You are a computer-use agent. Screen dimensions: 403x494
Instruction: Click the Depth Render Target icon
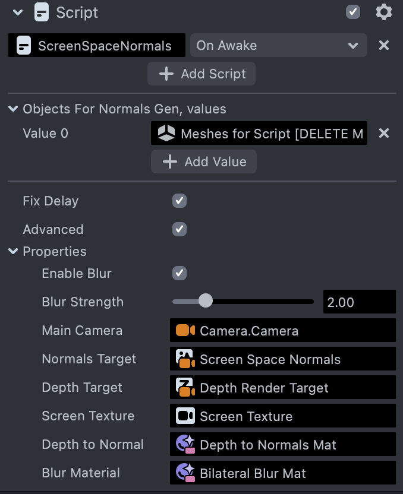click(185, 387)
